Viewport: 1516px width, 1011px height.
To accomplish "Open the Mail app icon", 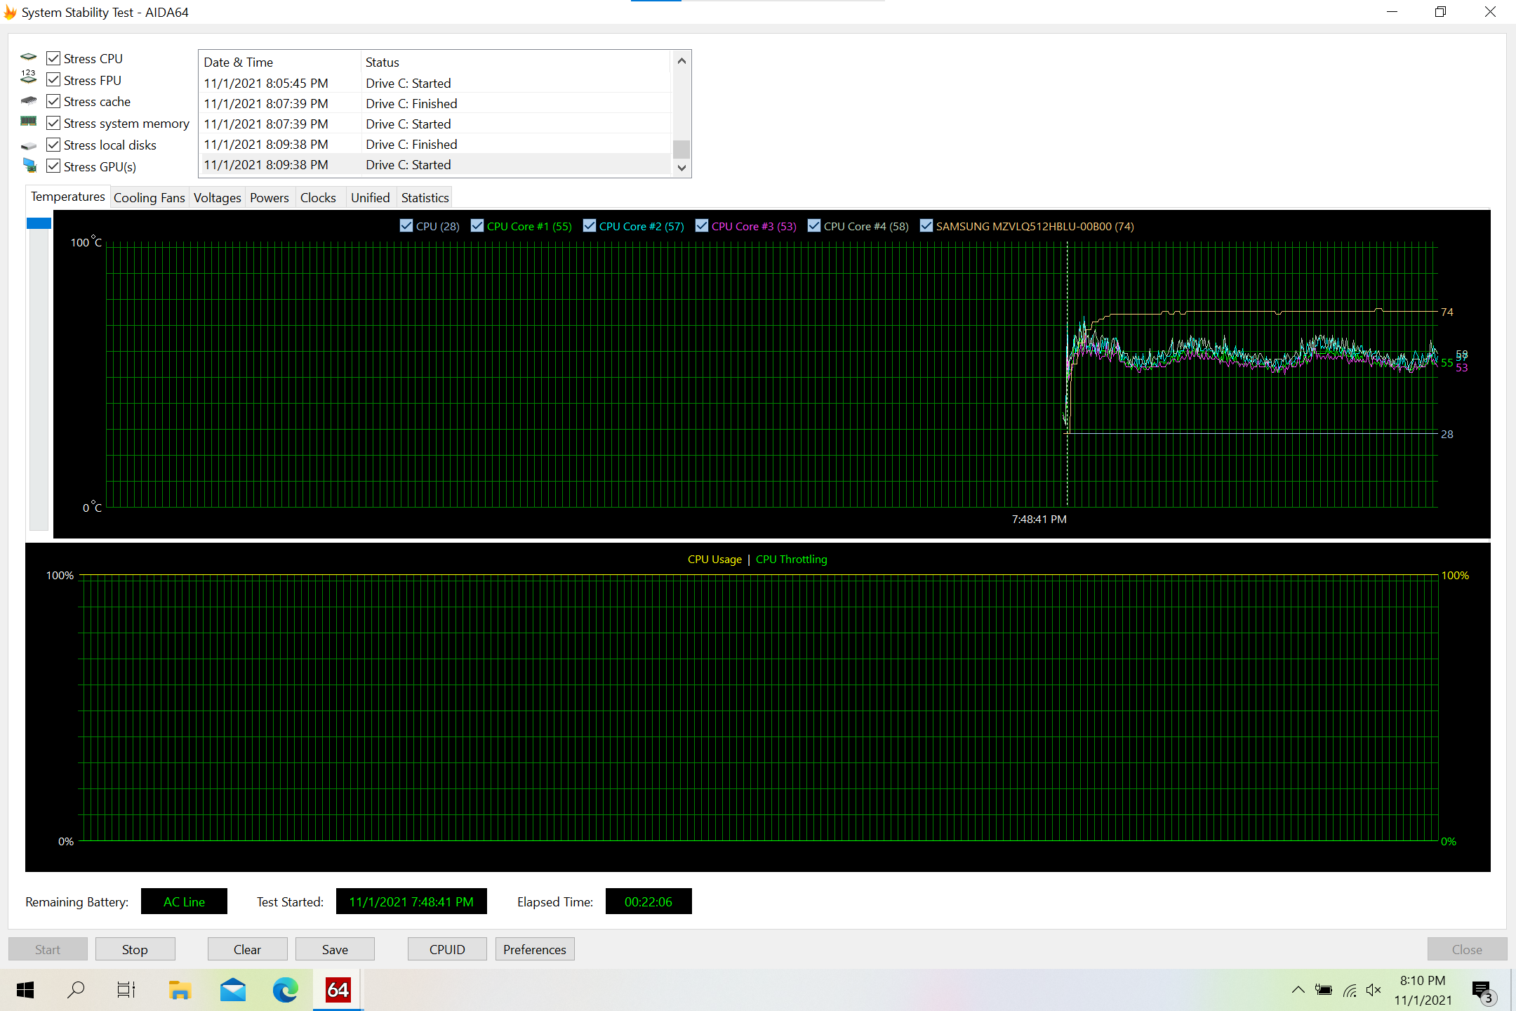I will pos(232,990).
